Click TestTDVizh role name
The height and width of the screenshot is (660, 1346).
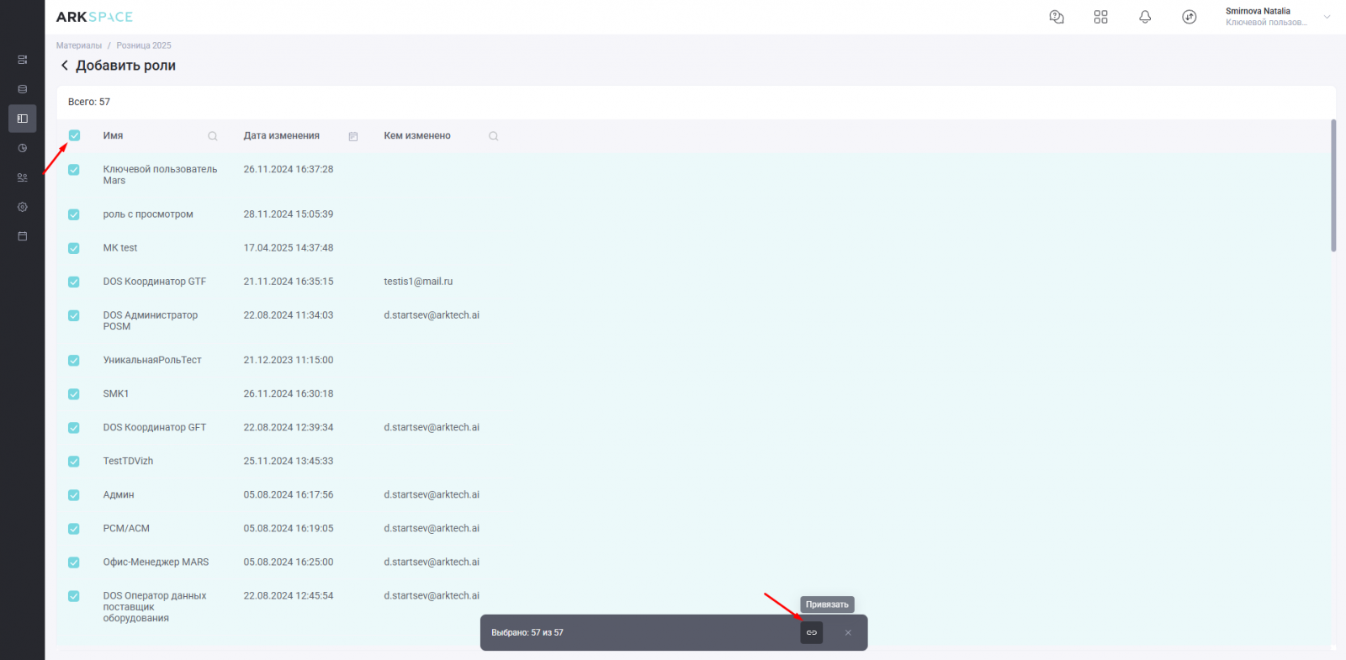point(128,461)
